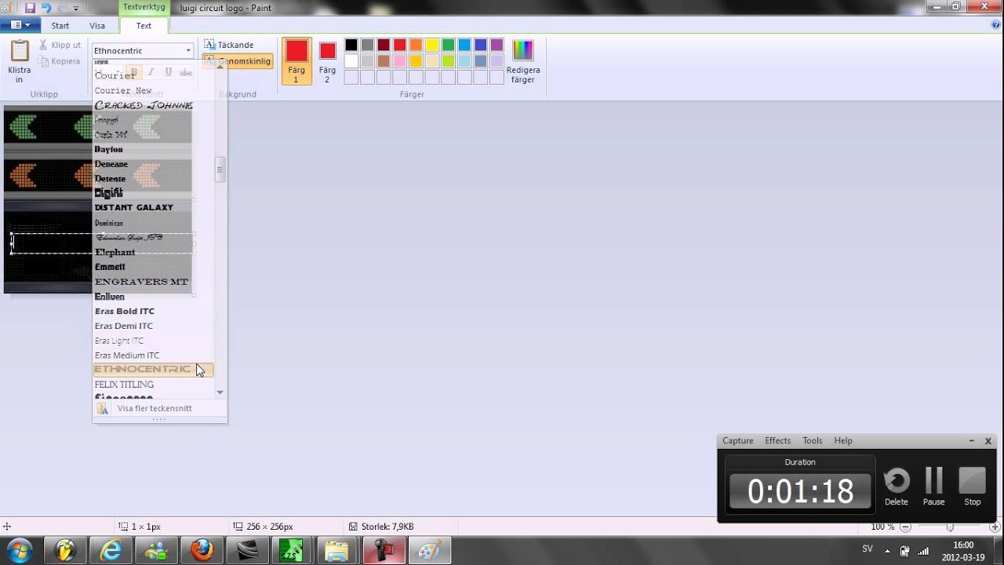The height and width of the screenshot is (565, 1004).
Task: Click zoom in plus button
Action: pos(994,527)
